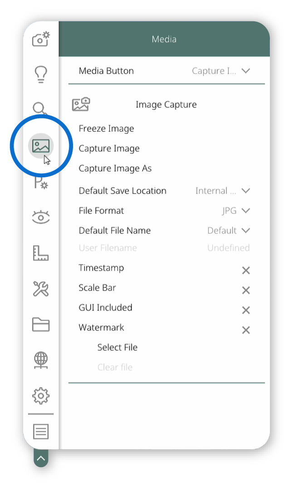Open the eye view settings icon
Screen dimensions: 293x488
coord(41,217)
